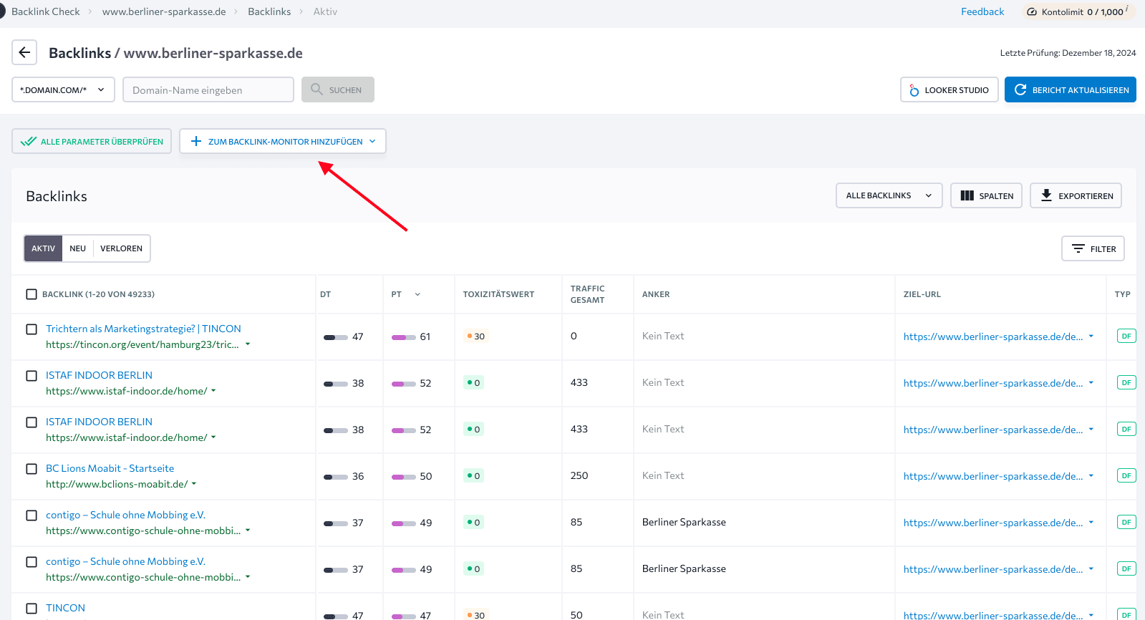The image size is (1145, 620).
Task: Click the Kontolimit info icon
Action: (x=1127, y=9)
